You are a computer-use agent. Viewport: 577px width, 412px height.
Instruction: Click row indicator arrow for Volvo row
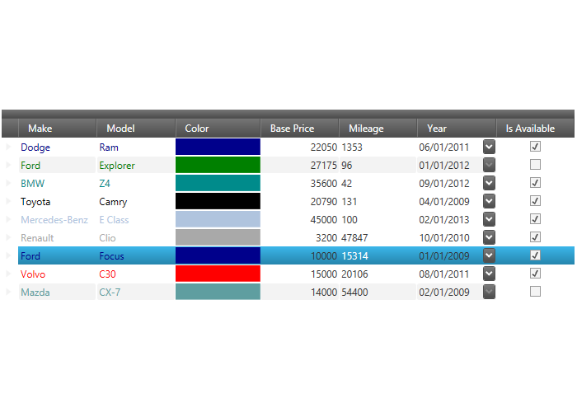pyautogui.click(x=8, y=274)
